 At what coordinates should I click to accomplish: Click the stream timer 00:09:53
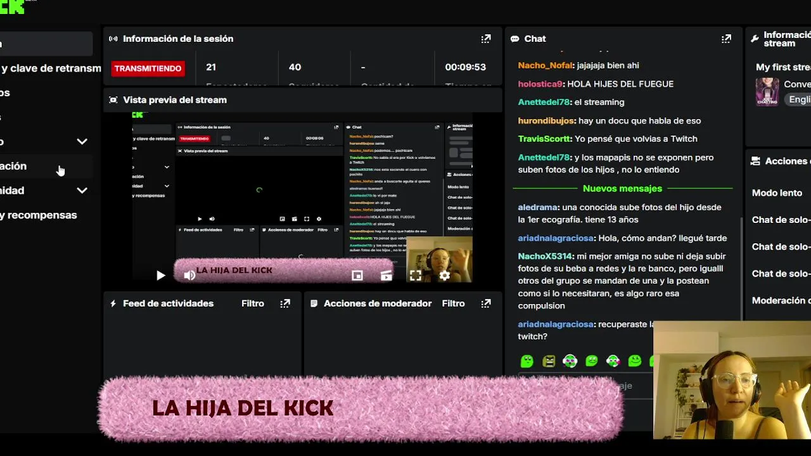pos(465,66)
